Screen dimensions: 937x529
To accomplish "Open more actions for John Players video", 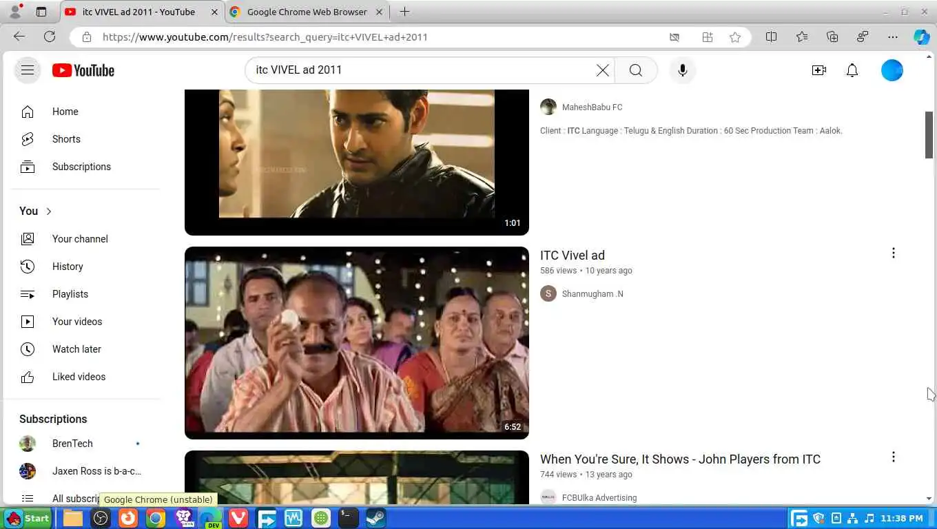I will tap(893, 457).
